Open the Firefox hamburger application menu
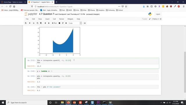186x105 pixels. [x=183, y=6]
